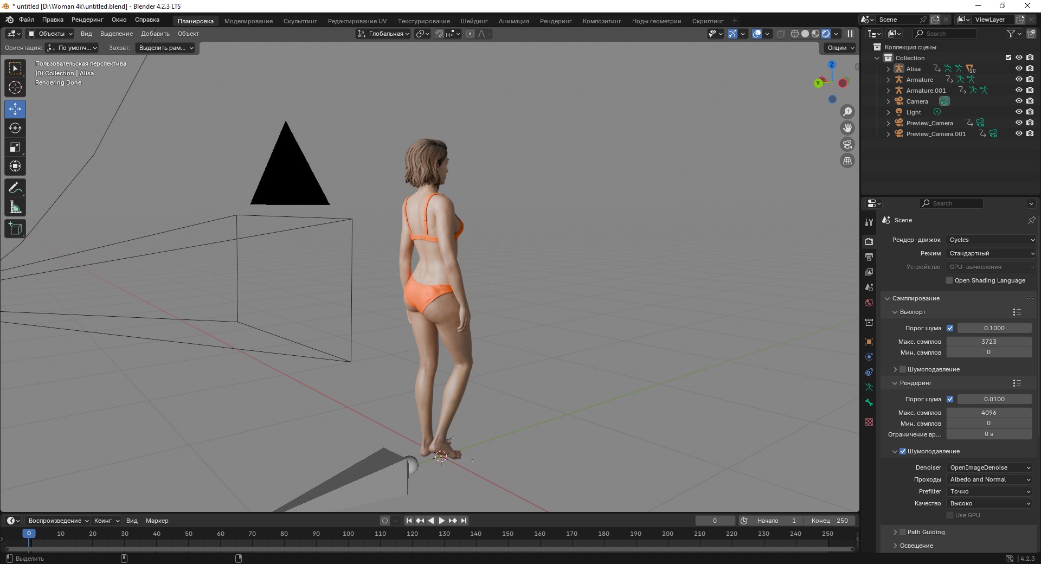Open the Texture properties tab icon
This screenshot has width=1041, height=564.
(x=869, y=422)
